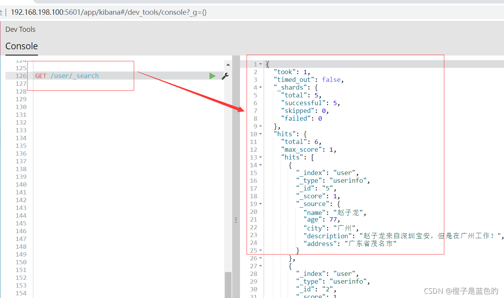Viewport: 504px width, 298px height.
Task: Click the fold marker on line 9
Action: click(261, 126)
